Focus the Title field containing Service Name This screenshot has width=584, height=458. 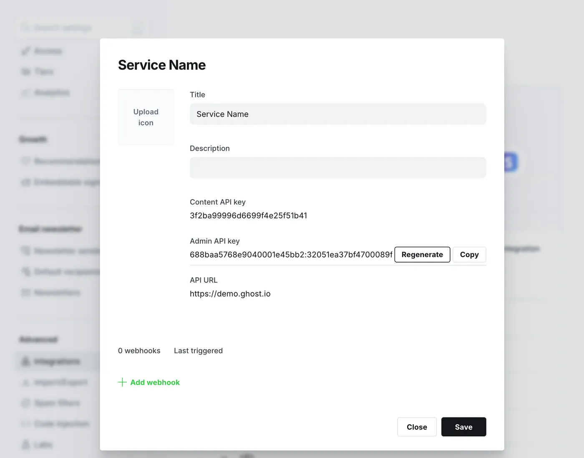[338, 114]
